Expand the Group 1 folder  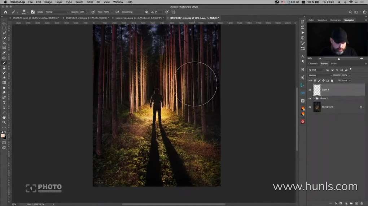(314, 98)
